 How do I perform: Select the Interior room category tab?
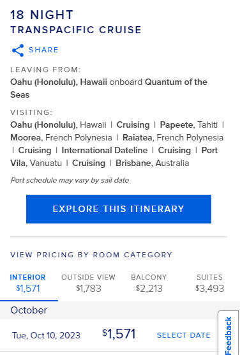coord(28,283)
